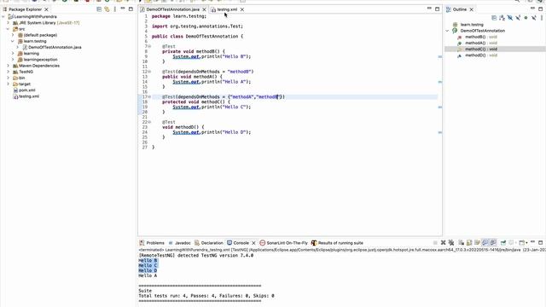Maximize the Package Explorer panel

tap(131, 9)
